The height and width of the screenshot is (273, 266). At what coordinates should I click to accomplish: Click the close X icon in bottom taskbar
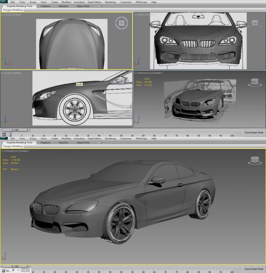[25, 270]
